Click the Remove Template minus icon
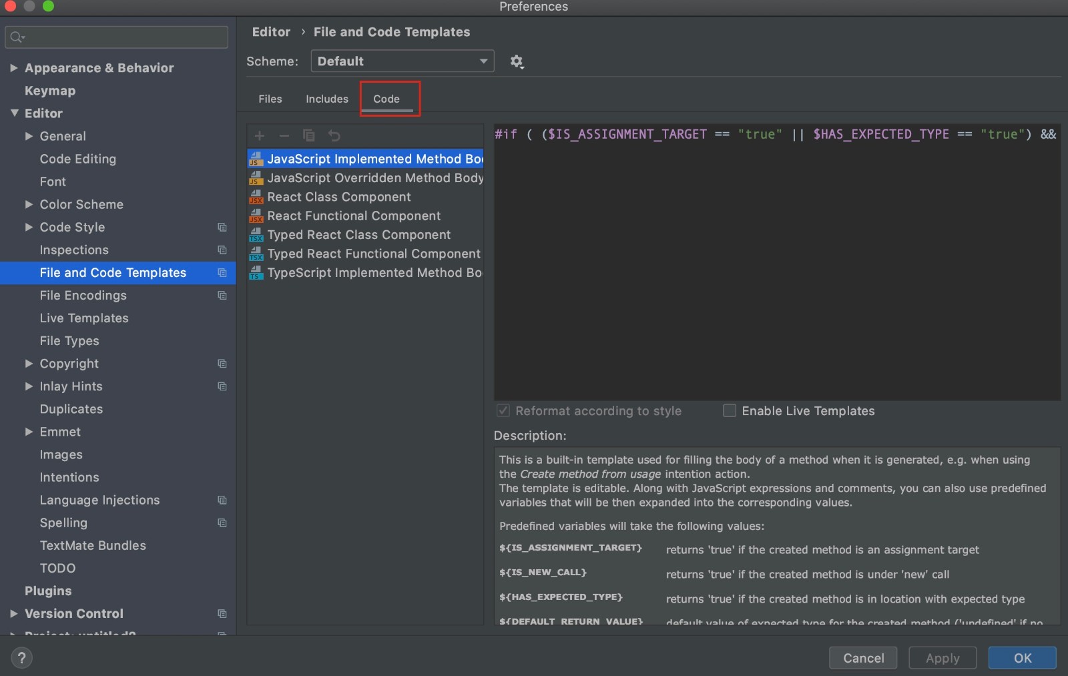Screen dimensions: 1068x676 [x=284, y=135]
